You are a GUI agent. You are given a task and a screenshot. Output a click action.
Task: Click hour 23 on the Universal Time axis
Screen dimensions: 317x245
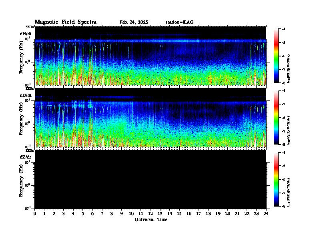point(256,214)
